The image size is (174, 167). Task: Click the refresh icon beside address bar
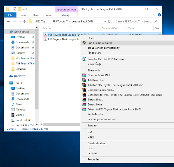[109, 21]
